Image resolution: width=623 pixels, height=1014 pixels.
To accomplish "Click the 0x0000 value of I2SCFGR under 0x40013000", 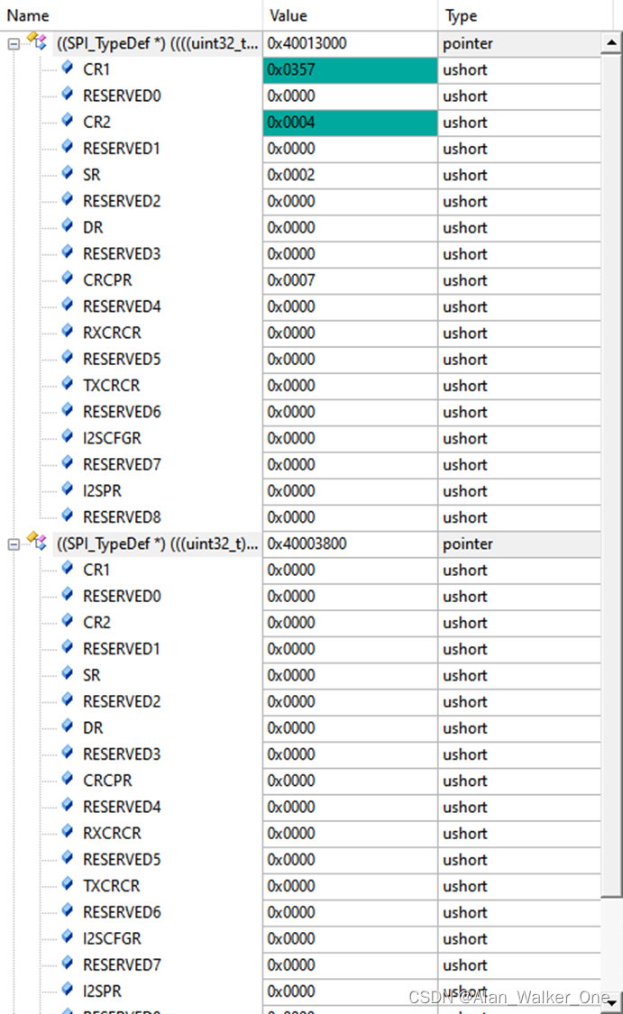I will coord(350,438).
